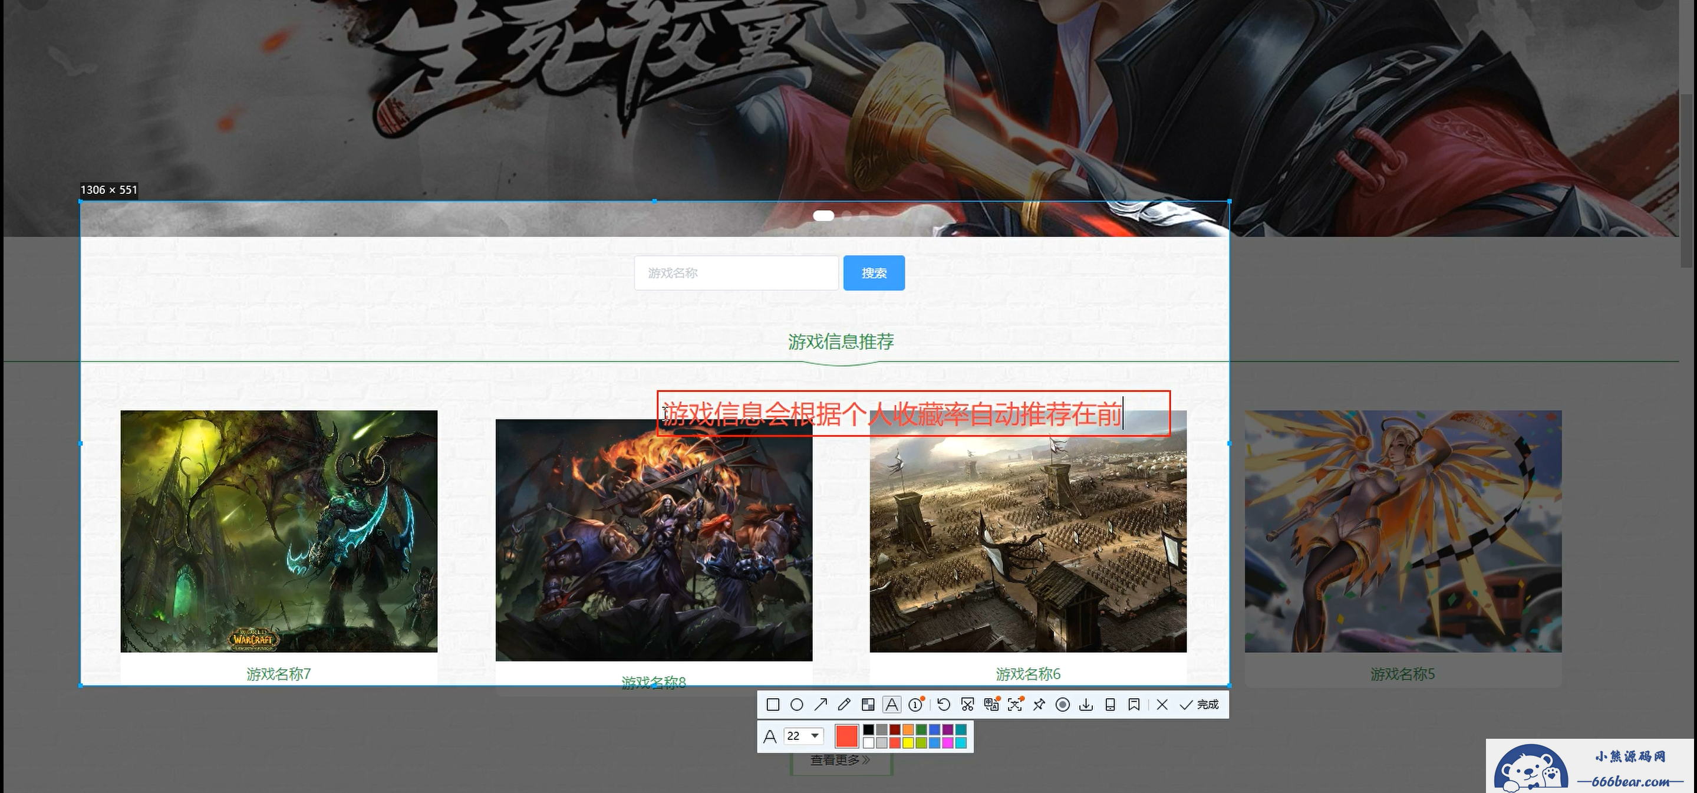Choose the white color swatch

pyautogui.click(x=868, y=743)
